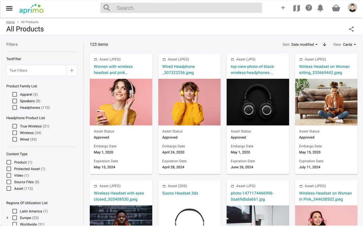Expand the Europe region tree item
The height and width of the screenshot is (227, 363).
click(7, 218)
